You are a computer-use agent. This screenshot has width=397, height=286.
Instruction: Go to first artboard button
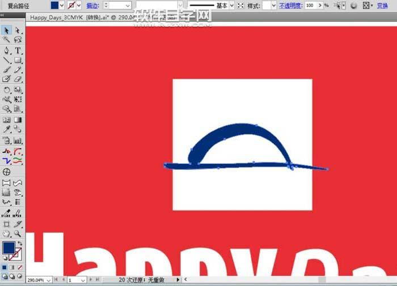tap(56, 280)
